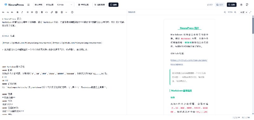Insert a numbered list
This screenshot has width=254, height=120.
click(x=32, y=12)
